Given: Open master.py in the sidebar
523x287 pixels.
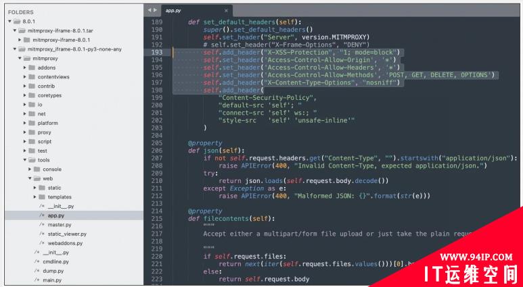Looking at the screenshot, I should click(x=60, y=225).
